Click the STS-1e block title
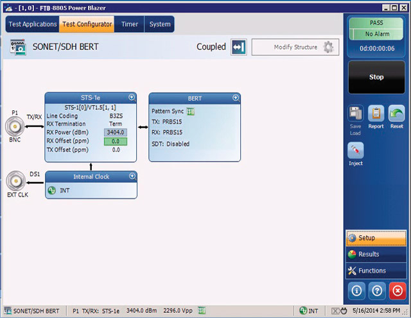This screenshot has height=318, width=411. point(91,98)
